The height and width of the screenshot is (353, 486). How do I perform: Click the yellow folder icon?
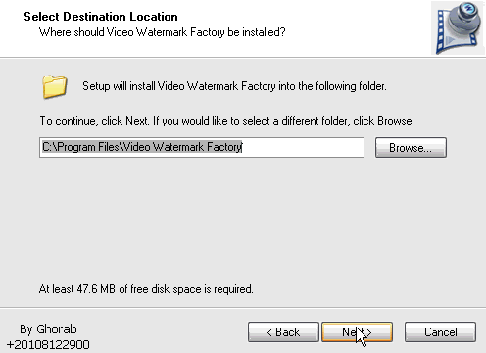tap(54, 86)
